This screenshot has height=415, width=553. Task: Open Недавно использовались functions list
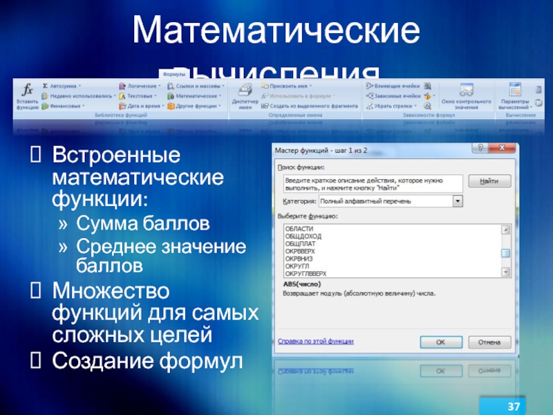point(79,96)
